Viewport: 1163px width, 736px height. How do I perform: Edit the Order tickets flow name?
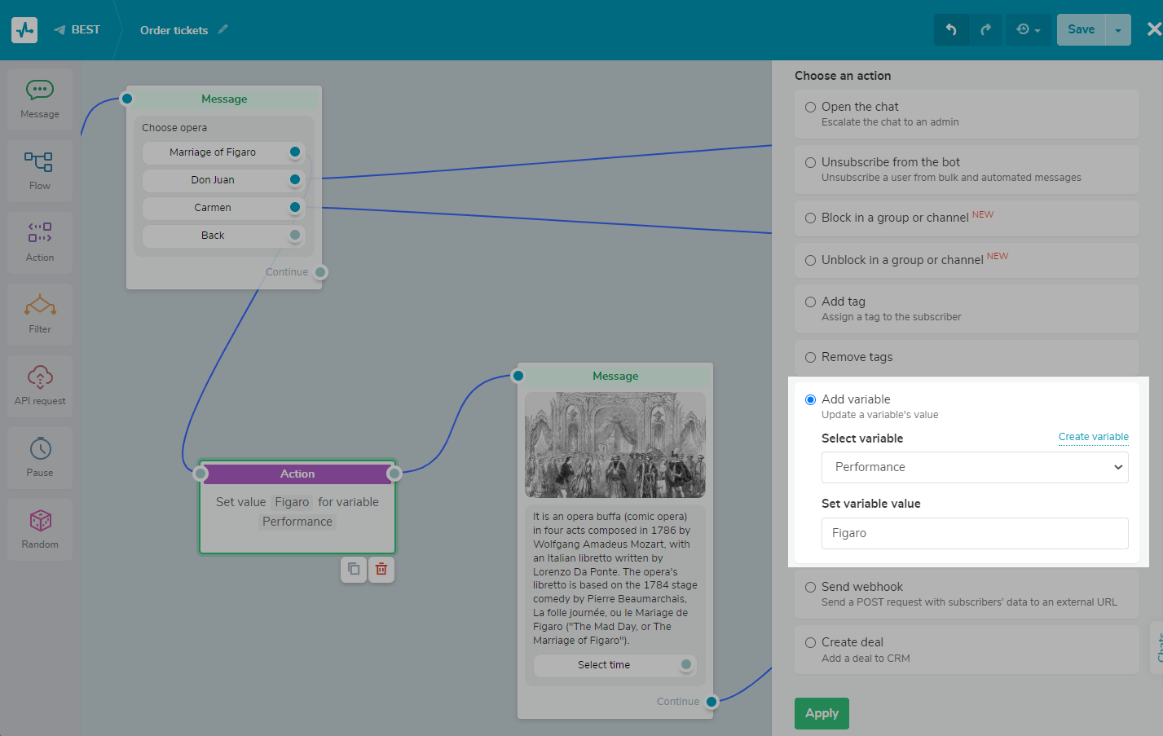click(x=222, y=30)
